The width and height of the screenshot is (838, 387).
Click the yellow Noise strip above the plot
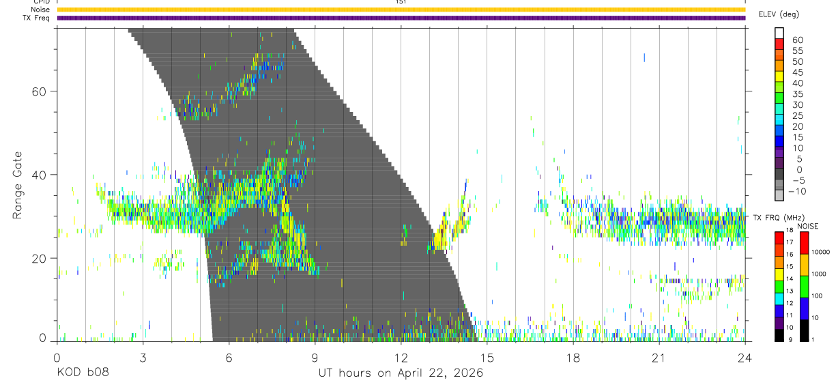point(401,10)
